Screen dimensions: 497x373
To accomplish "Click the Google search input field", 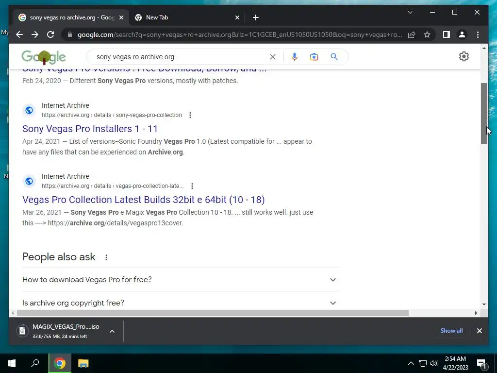I will pyautogui.click(x=181, y=57).
